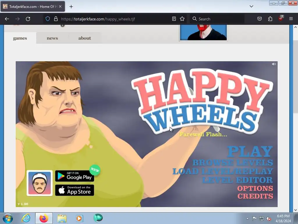This screenshot has width=298, height=224.
Task: Open a new browser tab
Action: click(x=71, y=7)
